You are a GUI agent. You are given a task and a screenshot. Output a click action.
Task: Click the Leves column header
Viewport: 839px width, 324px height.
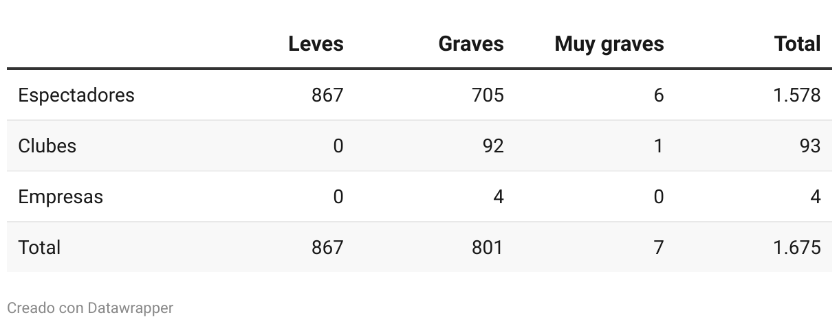tap(316, 44)
